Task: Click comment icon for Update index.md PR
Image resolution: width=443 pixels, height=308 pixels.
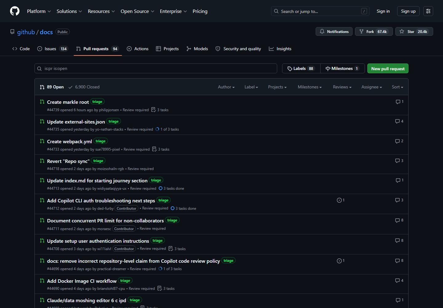Action: pyautogui.click(x=398, y=180)
